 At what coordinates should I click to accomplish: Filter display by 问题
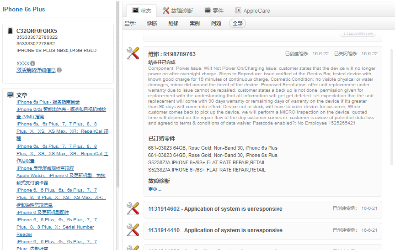point(216,23)
